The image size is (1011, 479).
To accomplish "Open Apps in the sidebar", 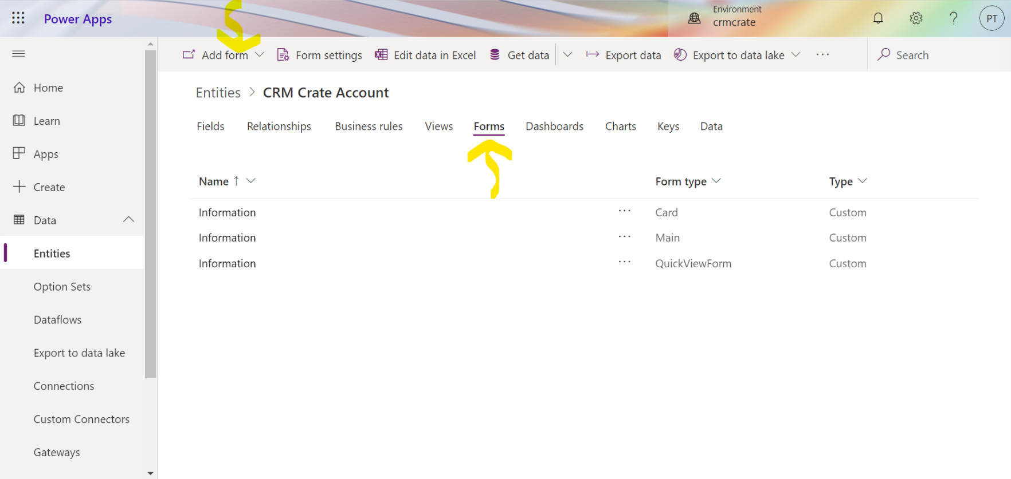I will [72, 154].
